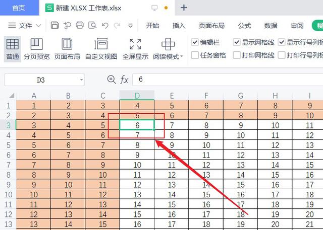Select row 3 header

tap(8, 125)
